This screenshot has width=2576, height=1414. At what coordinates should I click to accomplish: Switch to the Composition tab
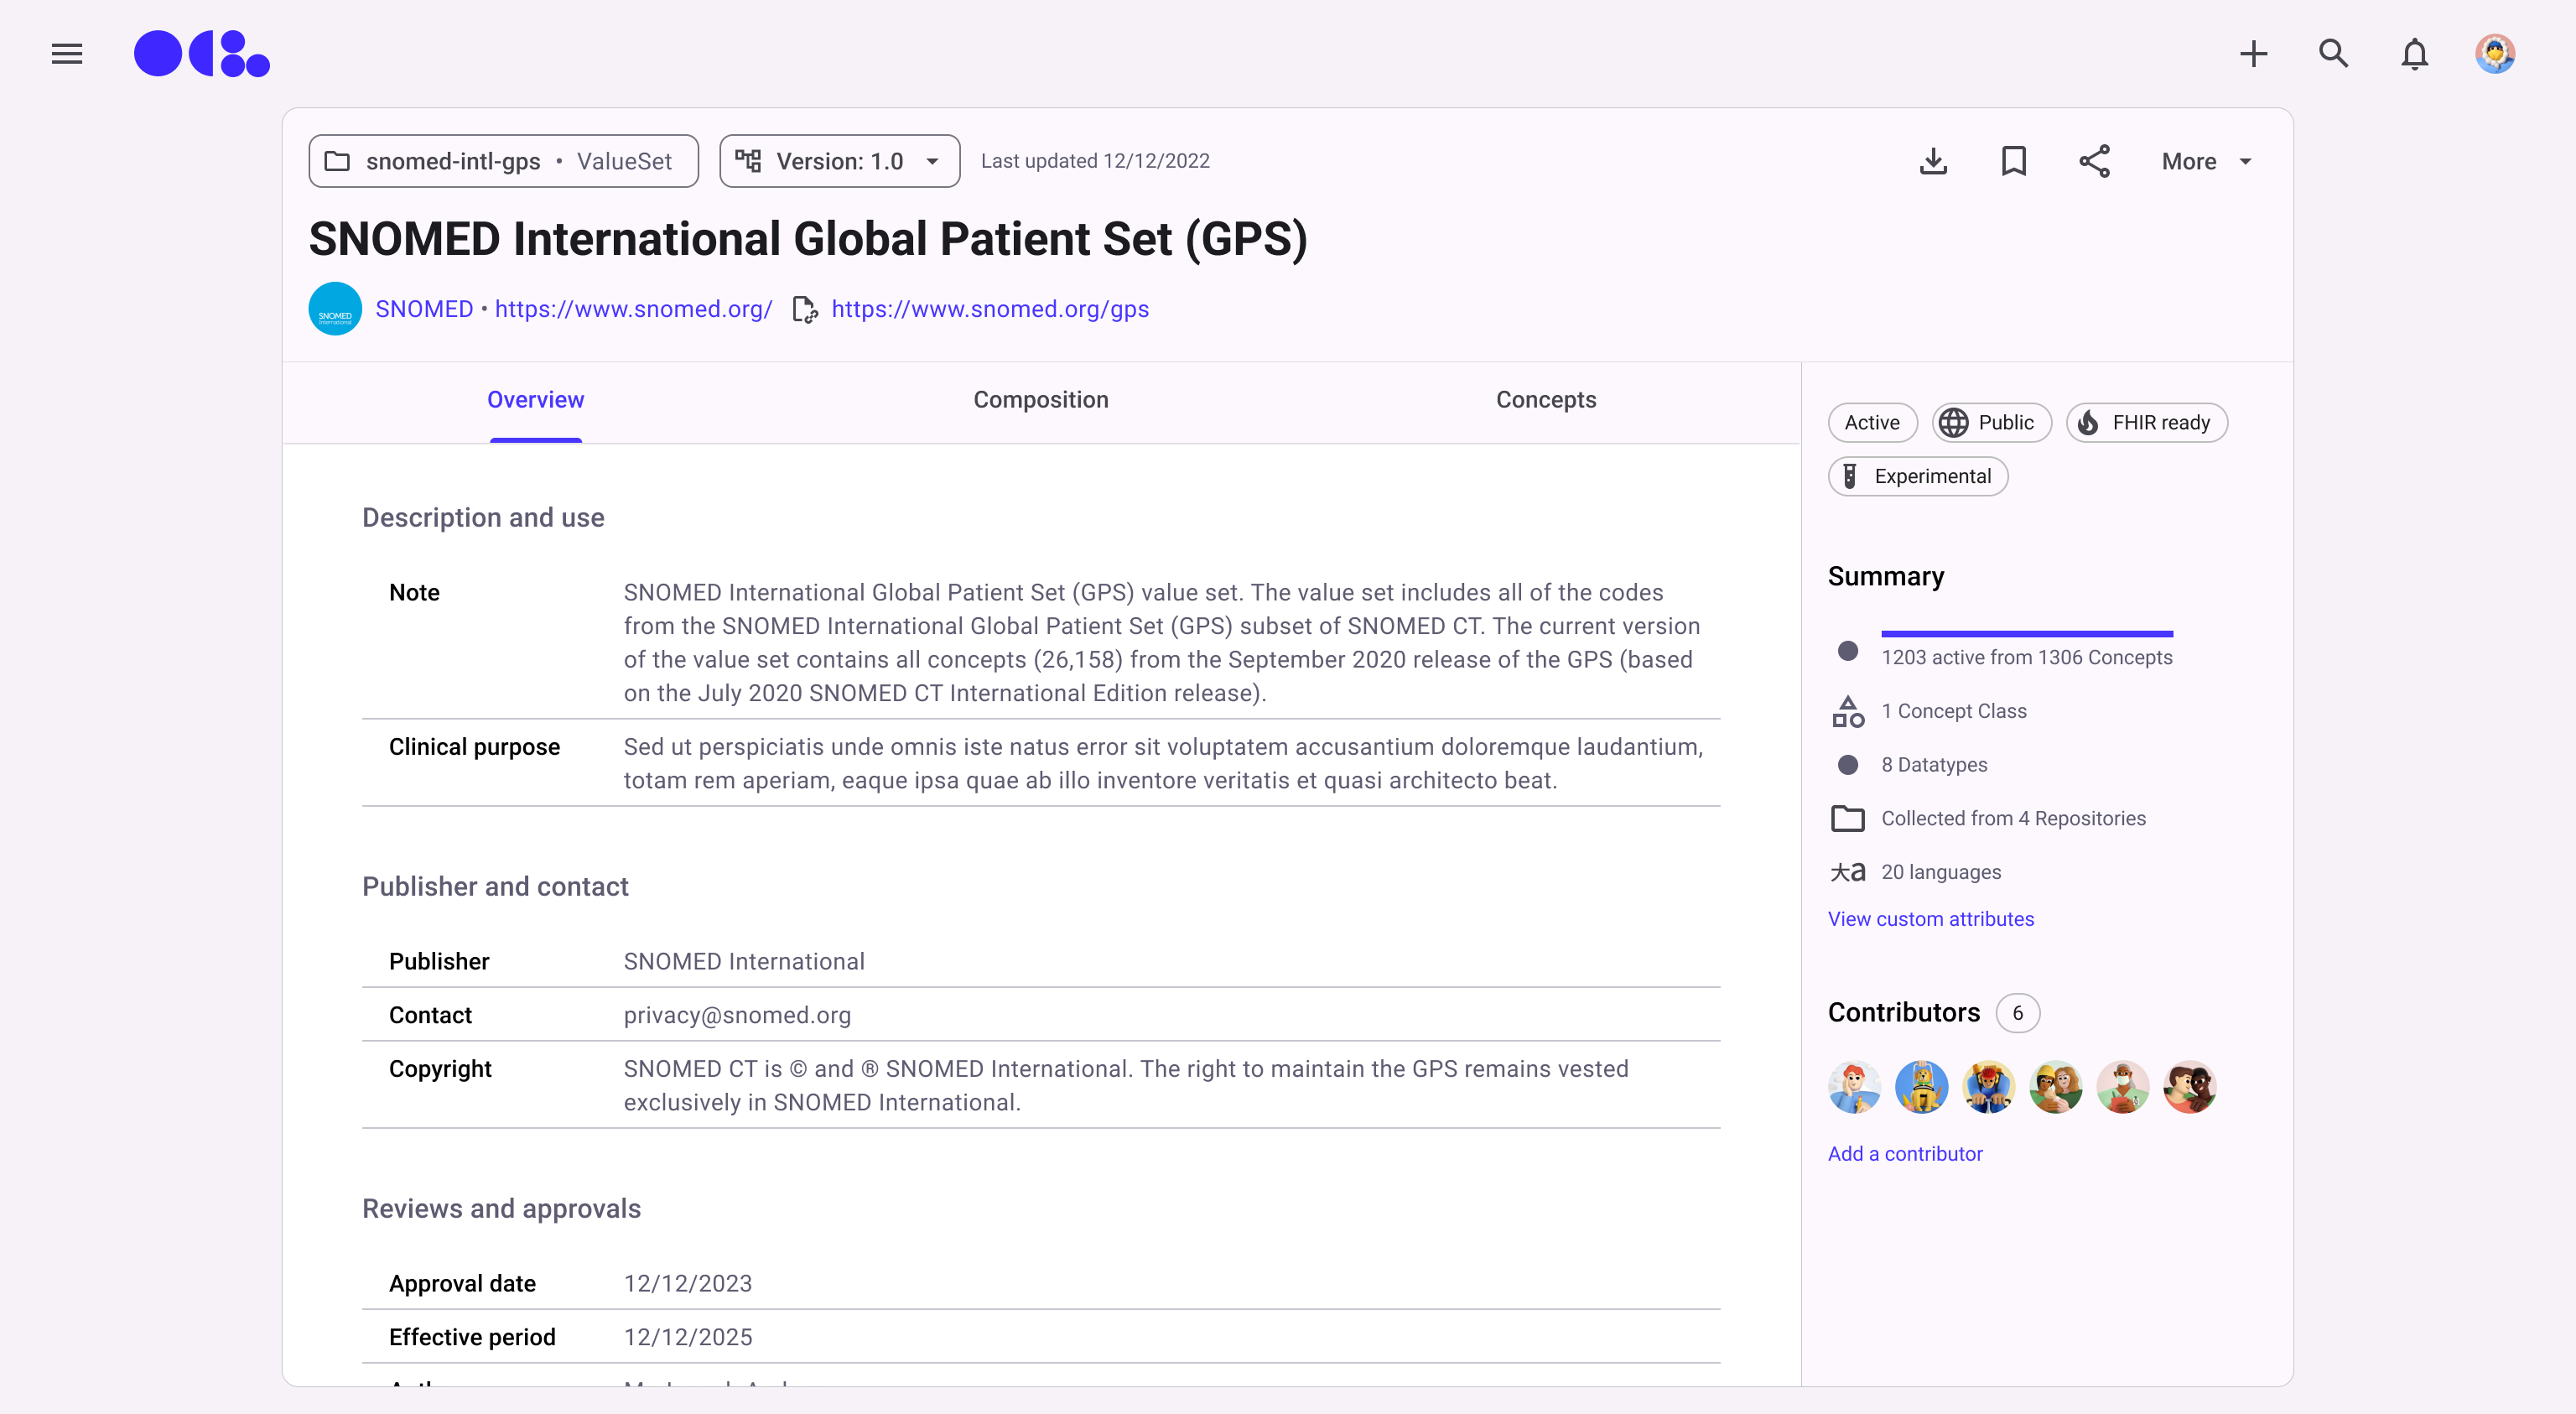[1040, 400]
